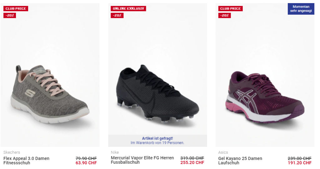Click the 255.20 CHF sale price
The width and height of the screenshot is (320, 169).
[192, 162]
